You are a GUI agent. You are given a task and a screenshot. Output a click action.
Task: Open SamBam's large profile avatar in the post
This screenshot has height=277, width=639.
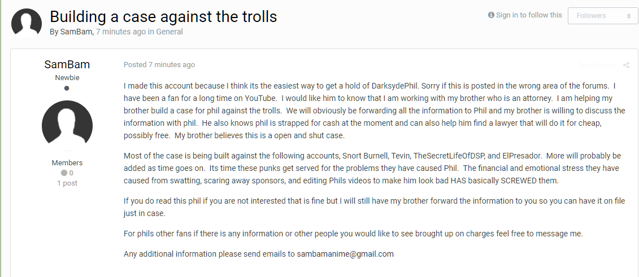(x=67, y=126)
